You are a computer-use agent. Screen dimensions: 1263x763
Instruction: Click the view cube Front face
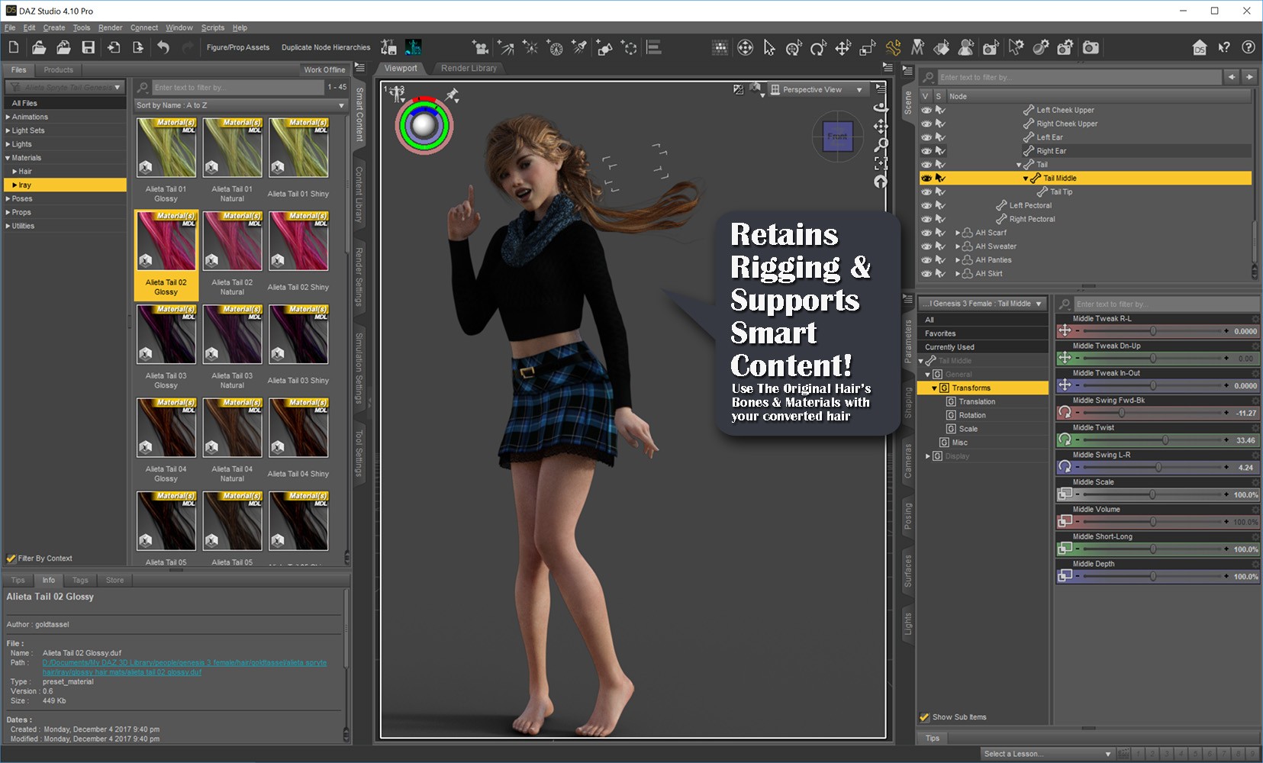click(837, 136)
